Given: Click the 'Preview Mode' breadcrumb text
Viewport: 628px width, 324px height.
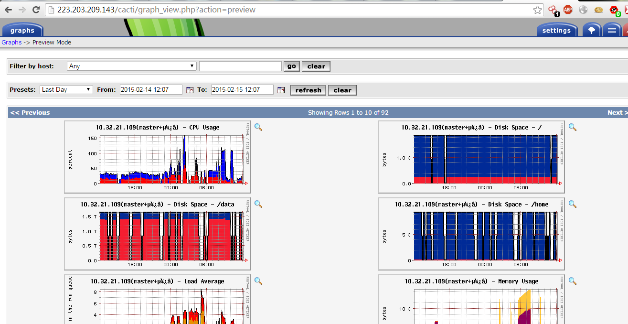Looking at the screenshot, I should pyautogui.click(x=52, y=42).
